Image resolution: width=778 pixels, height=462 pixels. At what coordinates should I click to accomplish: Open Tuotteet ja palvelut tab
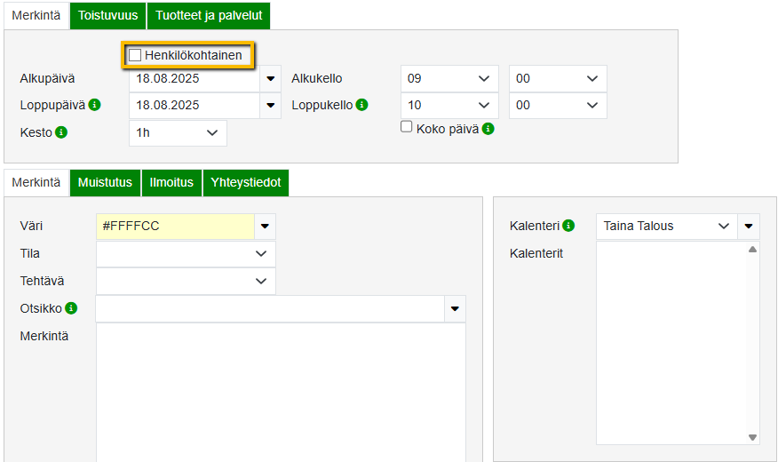coord(209,15)
